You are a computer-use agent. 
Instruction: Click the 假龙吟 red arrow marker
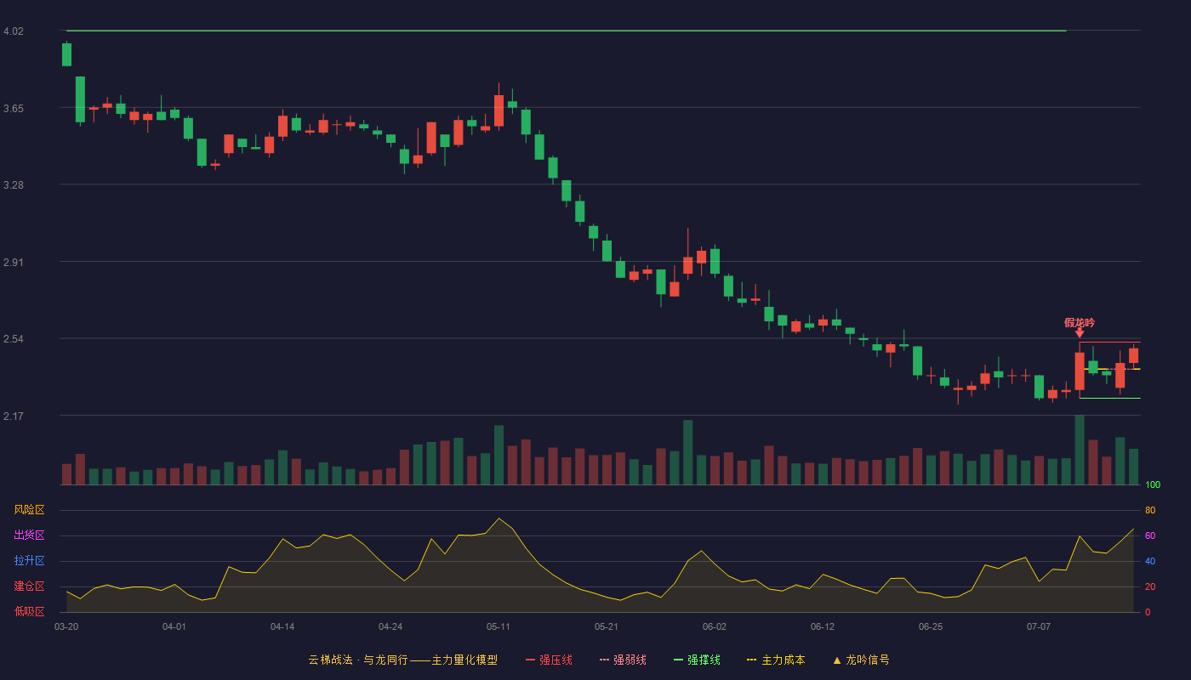coord(1080,333)
